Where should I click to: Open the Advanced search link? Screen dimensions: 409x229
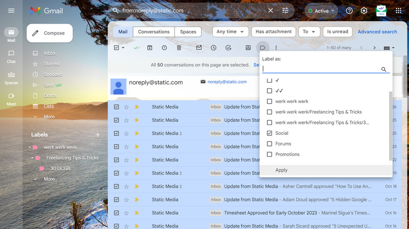click(377, 32)
